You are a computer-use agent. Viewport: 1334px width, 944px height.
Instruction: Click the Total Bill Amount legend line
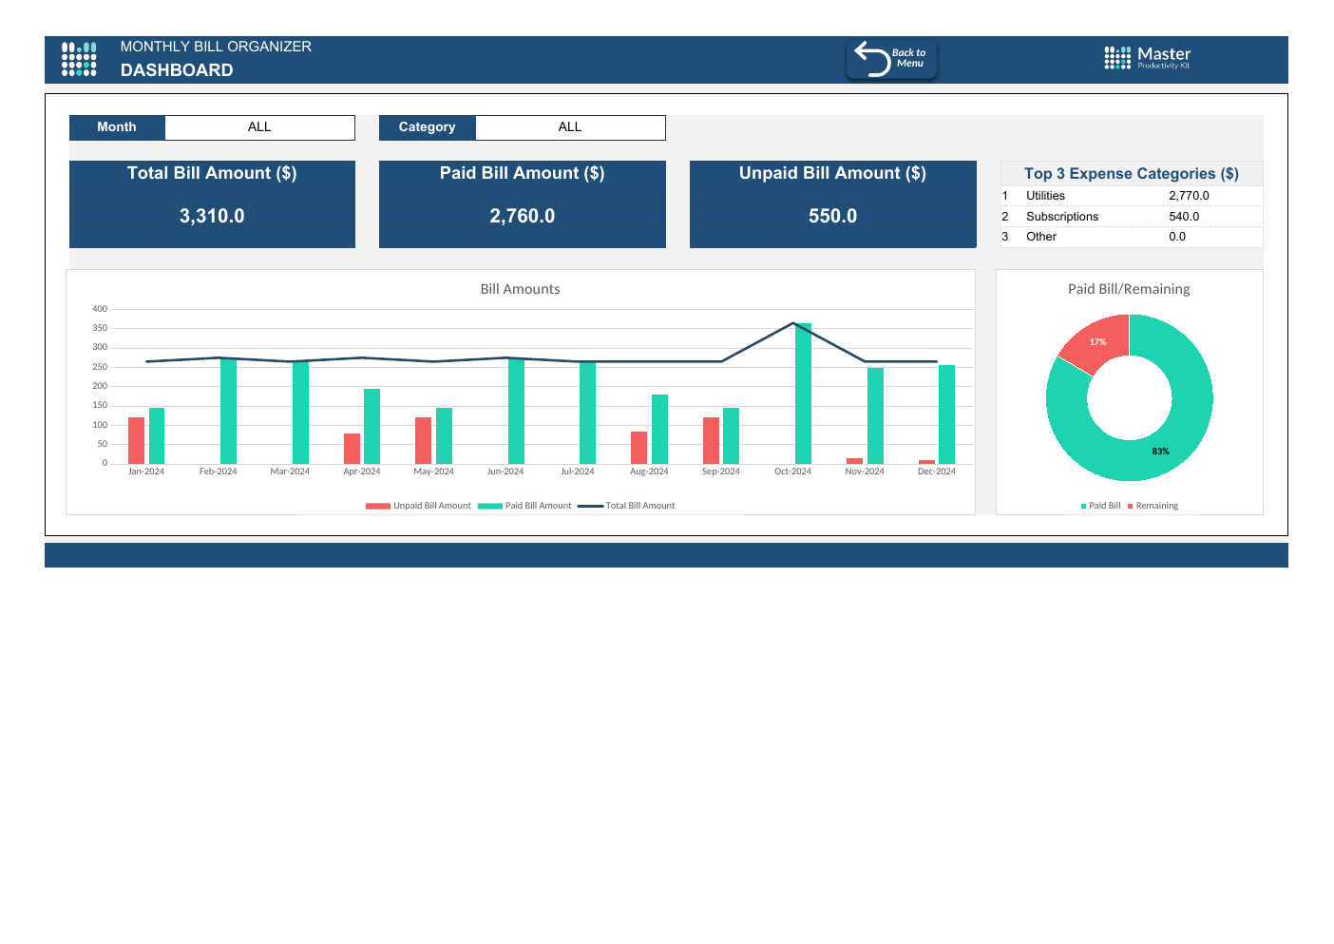[x=591, y=506]
